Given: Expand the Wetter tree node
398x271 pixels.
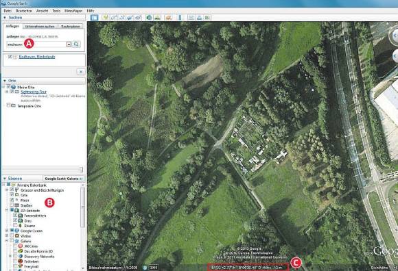Looking at the screenshot, I should coord(7,236).
